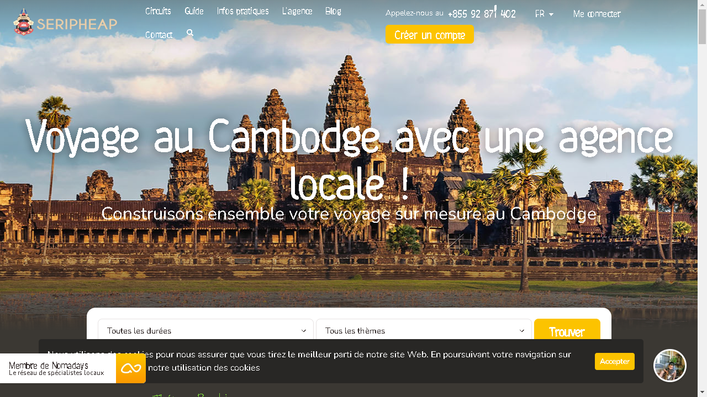
Task: Open the Toutes les durées dropdown
Action: (x=205, y=330)
